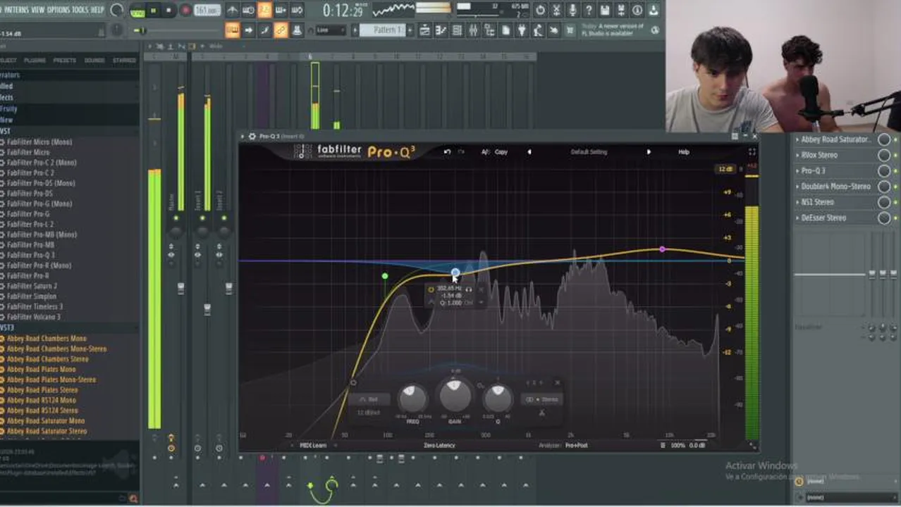Open the piano roll view icon
The image size is (901, 507).
point(441,30)
